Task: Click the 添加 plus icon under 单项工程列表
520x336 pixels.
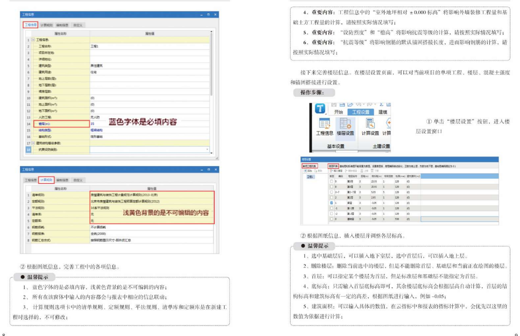Action: coord(305,171)
